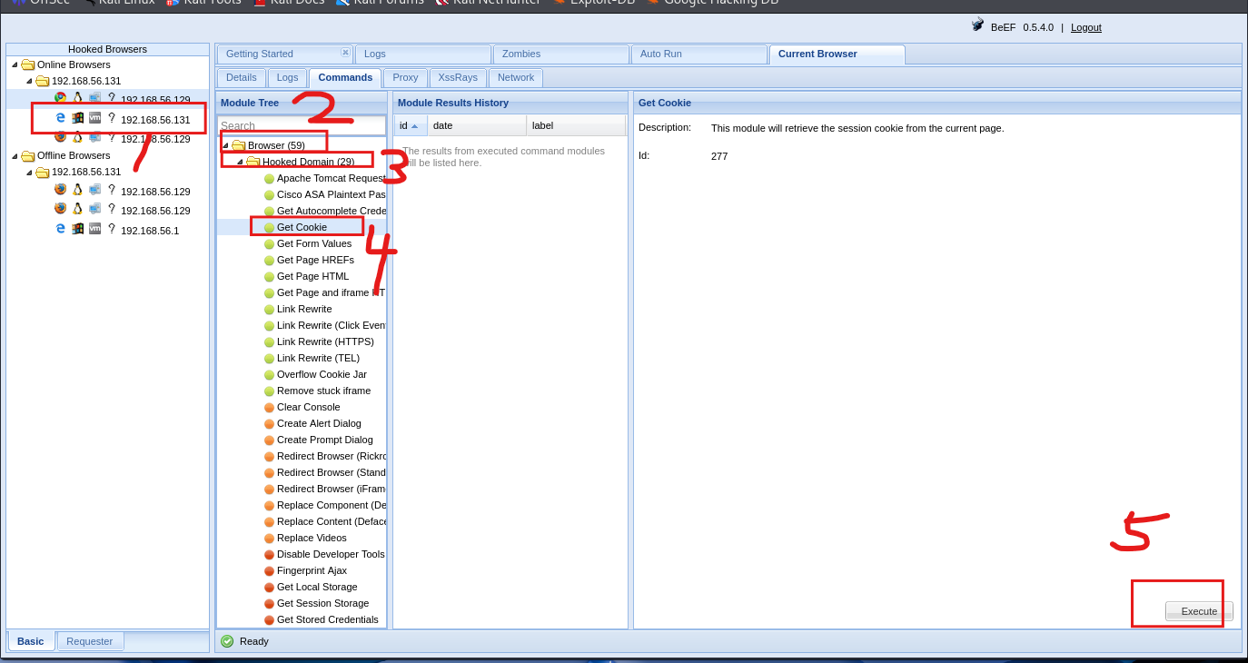Click green dot beside Overflow Cookie Jar
The height and width of the screenshot is (663, 1248).
(x=269, y=374)
